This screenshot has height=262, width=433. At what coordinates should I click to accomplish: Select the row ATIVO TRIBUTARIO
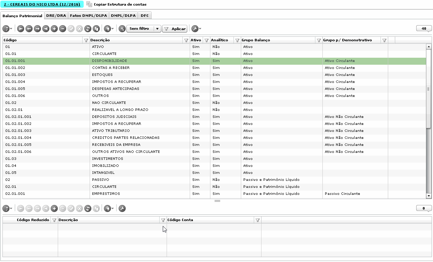pyautogui.click(x=214, y=130)
